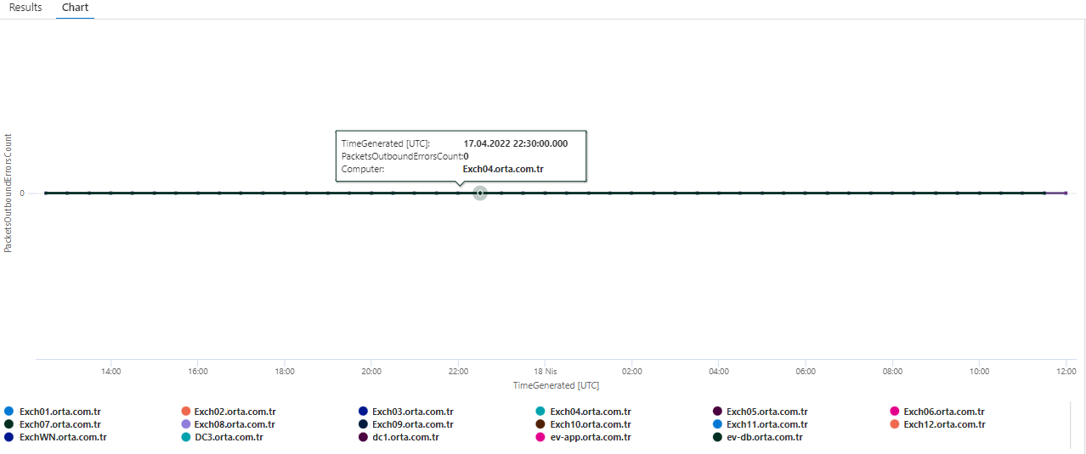Click Exch02.orta.com.tr legend color dot
Image resolution: width=1086 pixels, height=454 pixels.
tap(185, 412)
